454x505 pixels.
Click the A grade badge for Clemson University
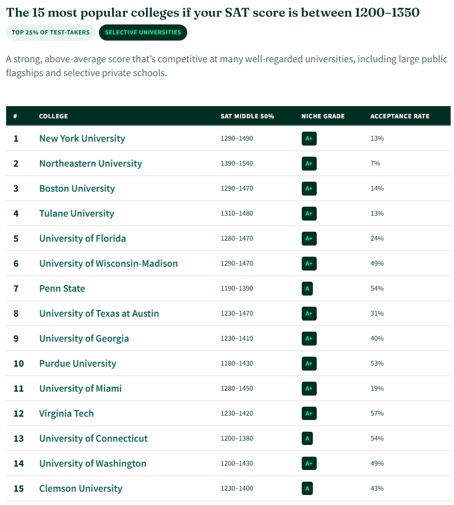pyautogui.click(x=307, y=488)
